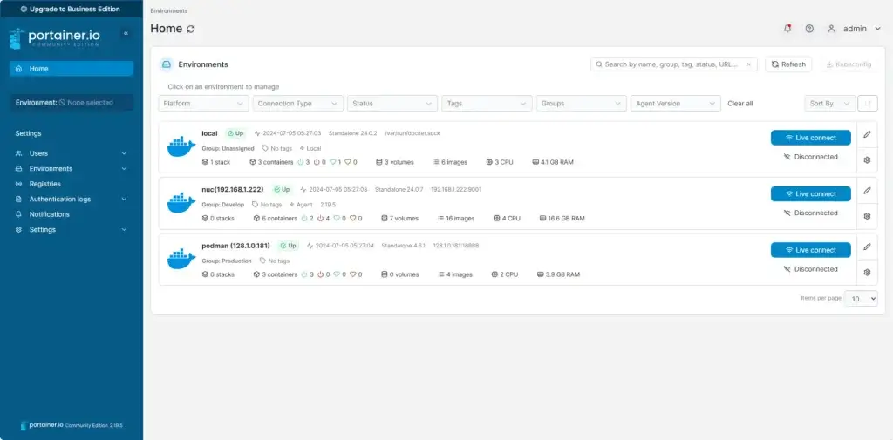
Task: Open the Connection Type filter dropdown
Action: coord(298,104)
